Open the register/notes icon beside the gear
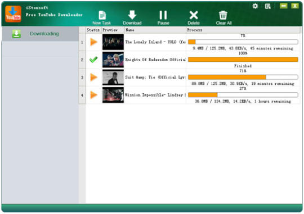 coord(268,6)
